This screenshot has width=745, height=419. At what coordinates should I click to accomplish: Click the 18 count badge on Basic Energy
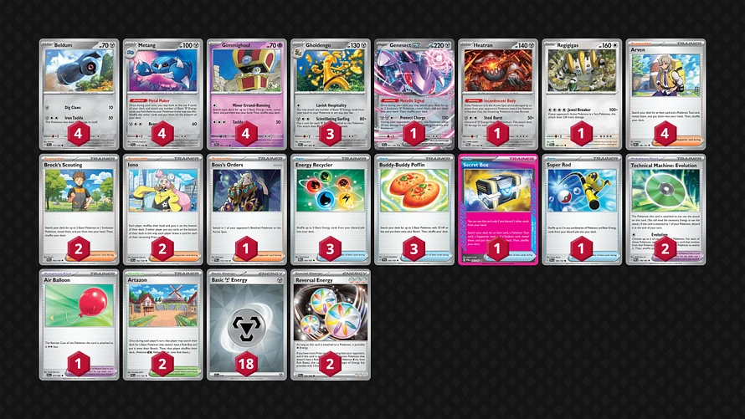click(x=246, y=364)
